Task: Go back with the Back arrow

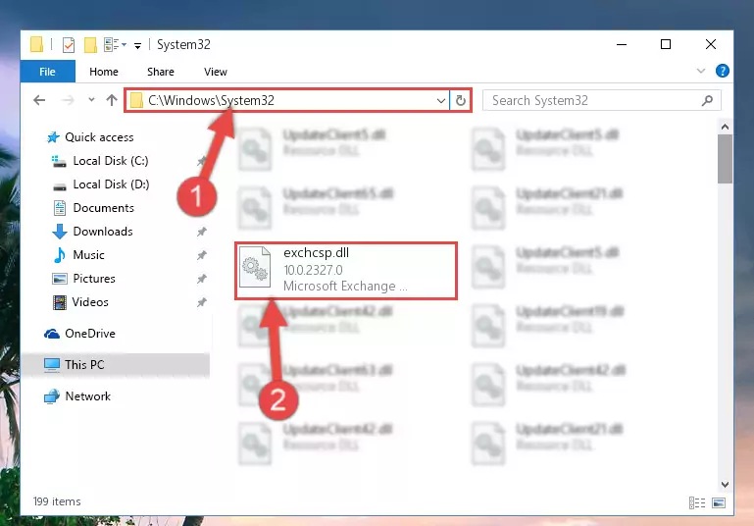Action: 39,100
